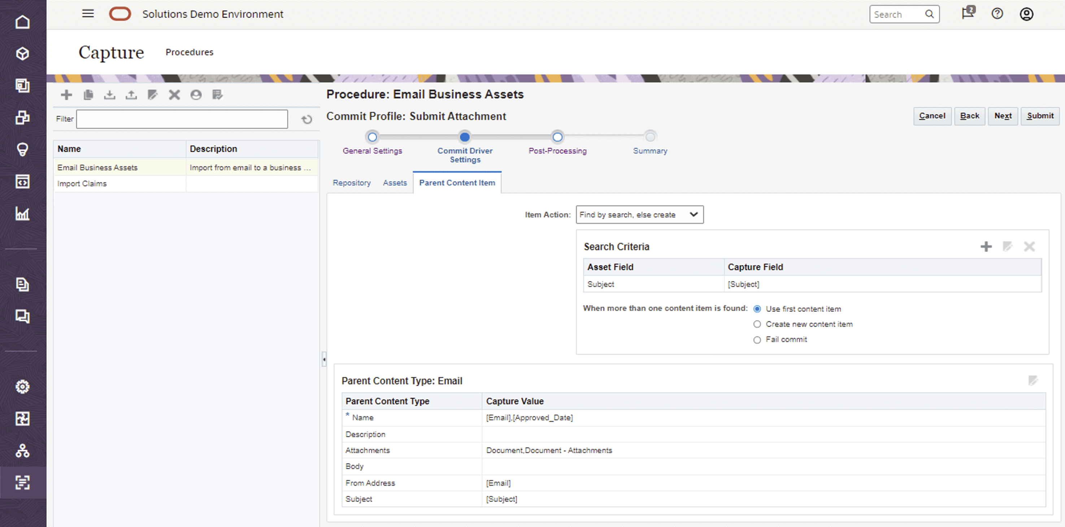This screenshot has width=1065, height=527.
Task: Add a new Search Criteria entry
Action: [986, 246]
